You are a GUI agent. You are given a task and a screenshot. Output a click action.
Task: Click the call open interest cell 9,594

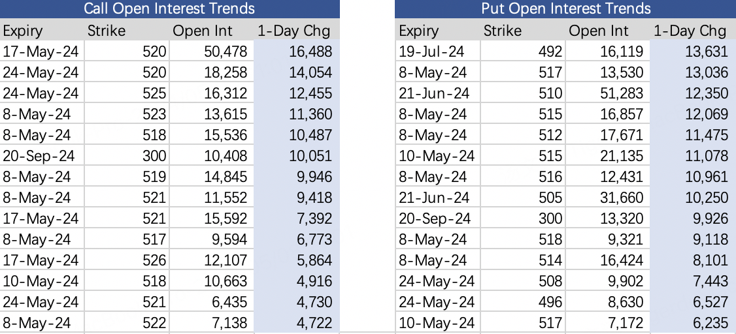coord(211,239)
